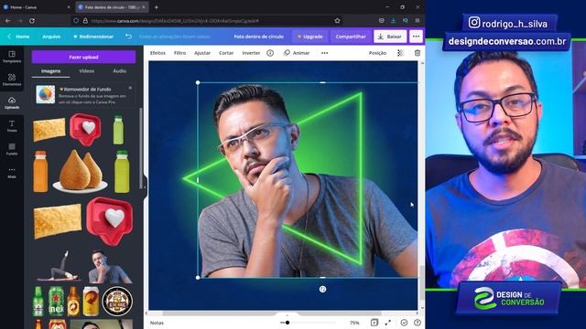Open grid view pages icon
The width and height of the screenshot is (586, 329).
(x=374, y=323)
